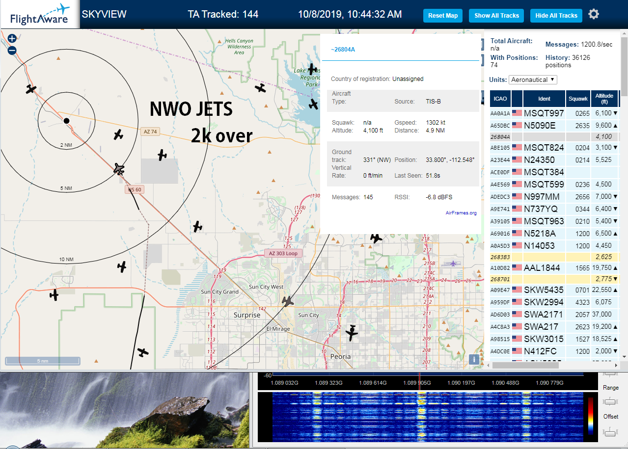
Task: Select the MSQT599 aircraft row
Action: 555,185
